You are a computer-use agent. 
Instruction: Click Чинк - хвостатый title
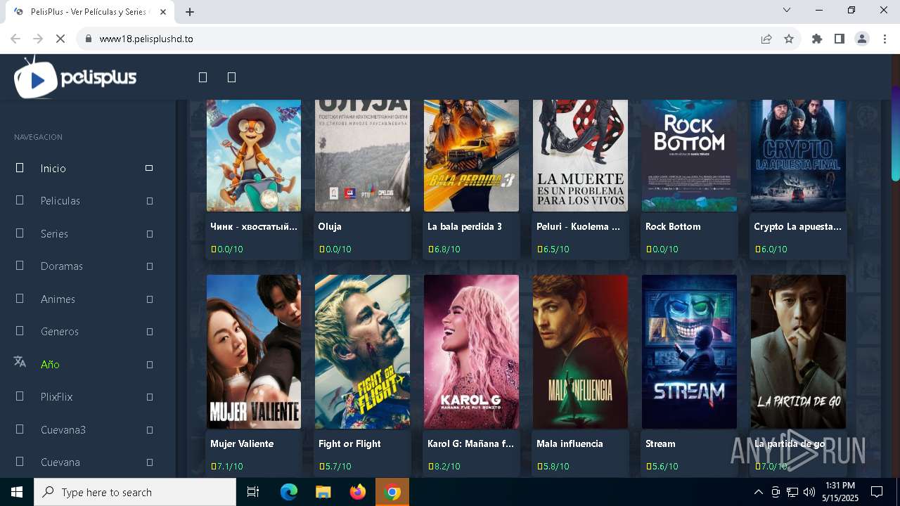pyautogui.click(x=254, y=227)
